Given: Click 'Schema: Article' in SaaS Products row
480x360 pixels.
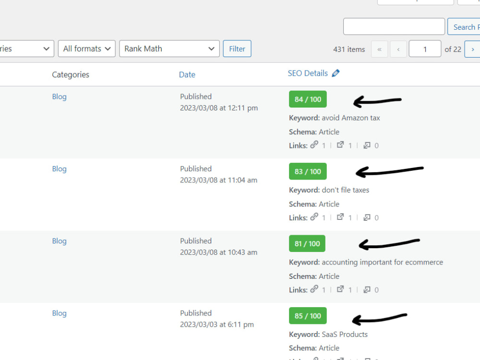Looking at the screenshot, I should click(314, 348).
